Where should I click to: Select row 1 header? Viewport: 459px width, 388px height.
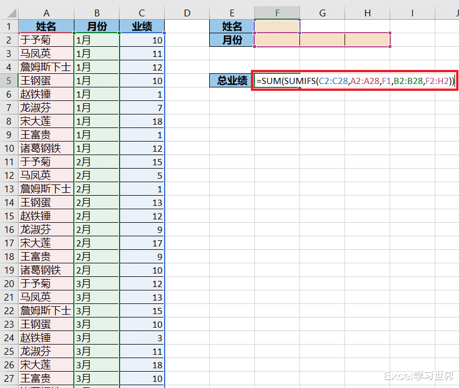point(9,27)
